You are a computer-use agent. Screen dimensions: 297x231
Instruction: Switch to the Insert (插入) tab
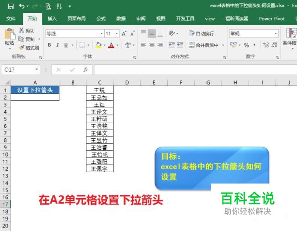[52, 19]
